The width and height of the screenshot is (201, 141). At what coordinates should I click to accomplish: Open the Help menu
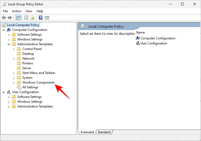[x=40, y=11]
